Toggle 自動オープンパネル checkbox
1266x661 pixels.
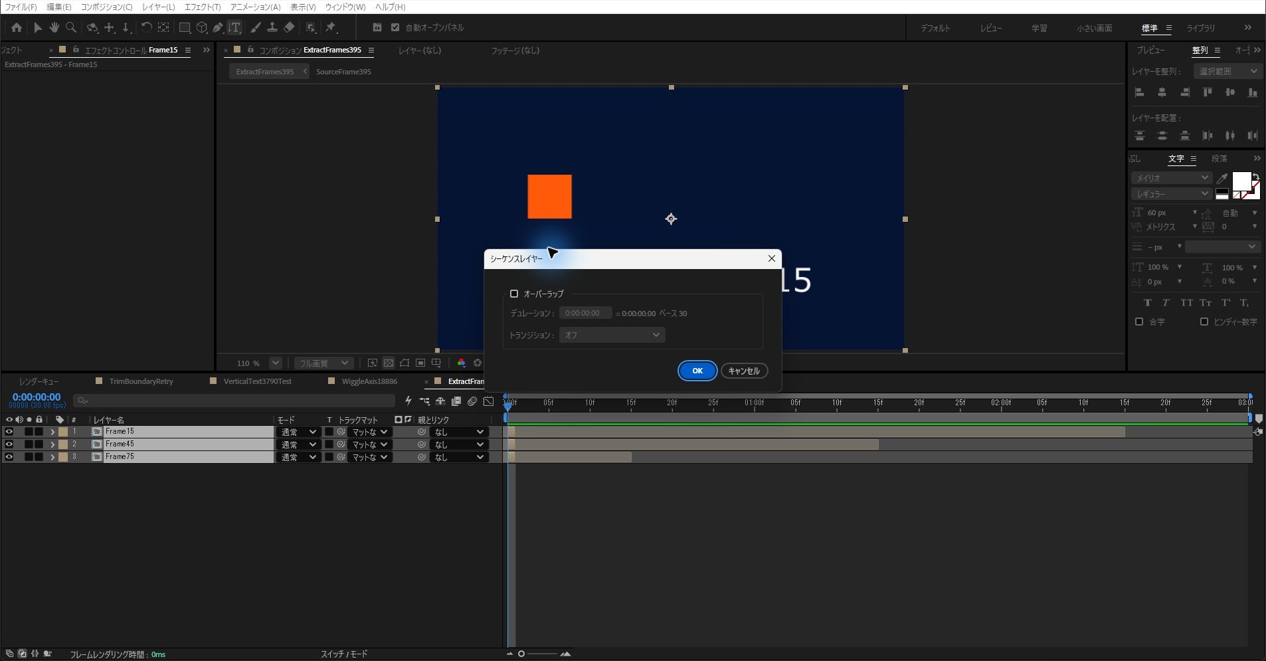tap(395, 27)
